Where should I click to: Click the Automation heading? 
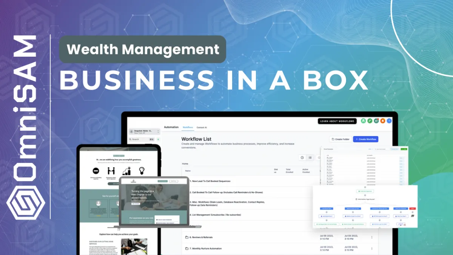pos(171,127)
